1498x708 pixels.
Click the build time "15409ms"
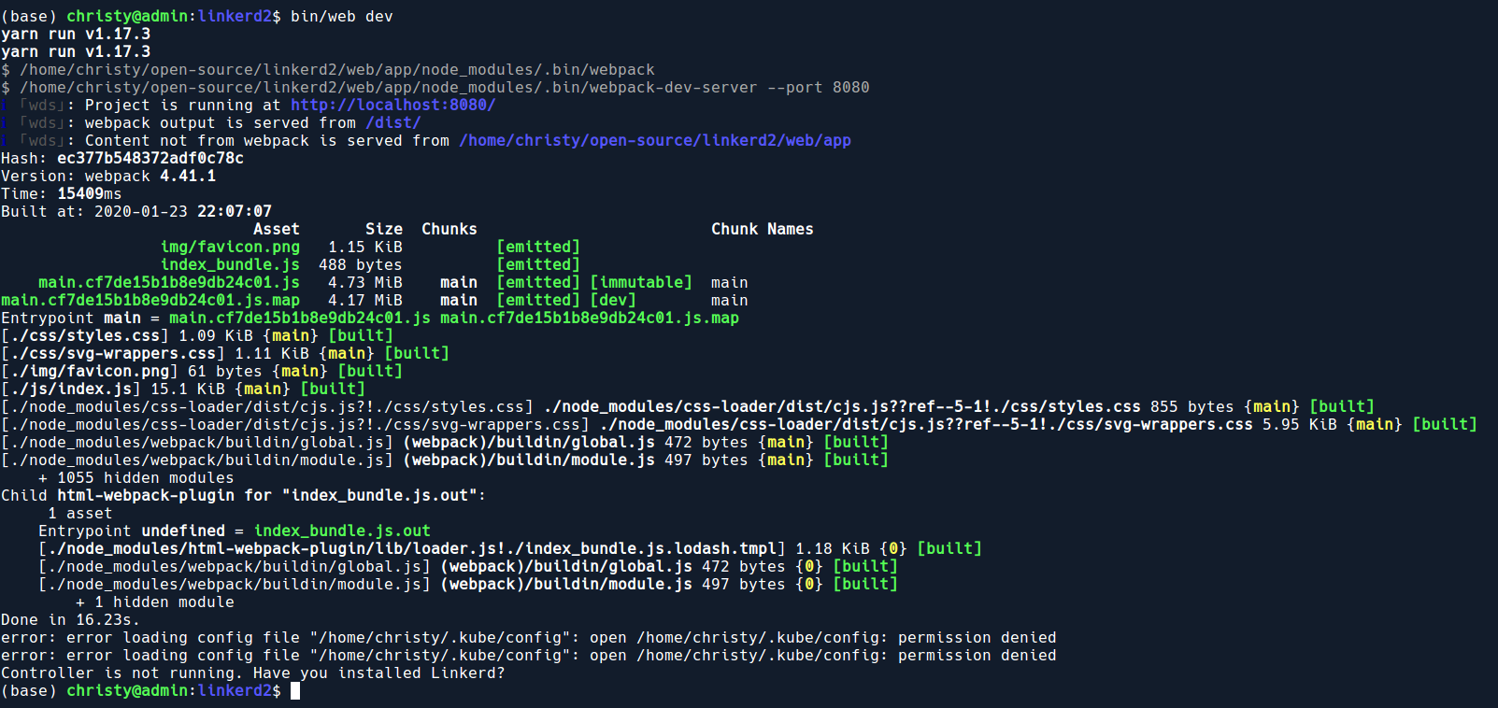coord(90,193)
